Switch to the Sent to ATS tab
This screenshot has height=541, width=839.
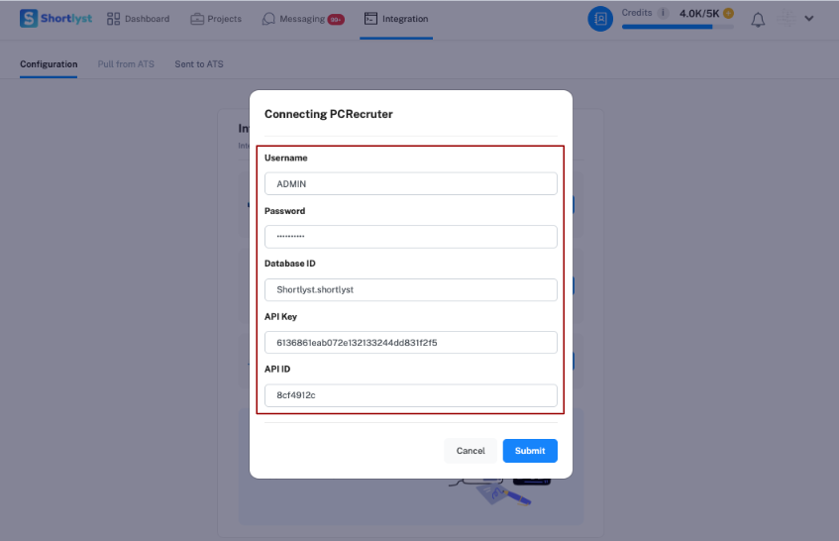tap(199, 64)
